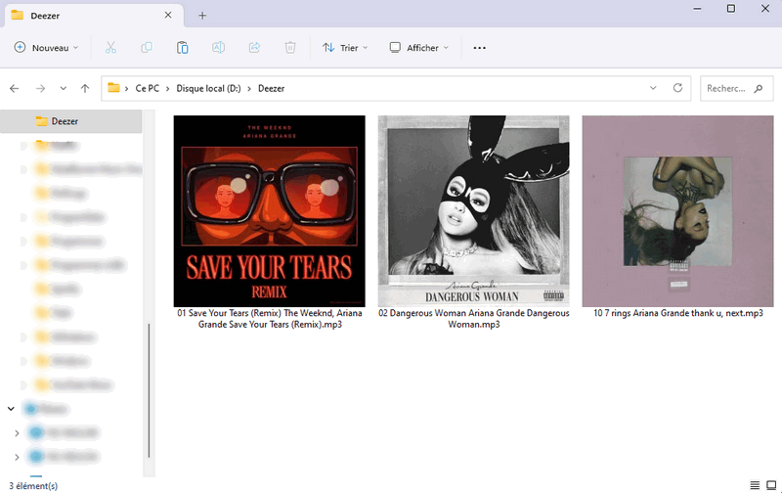The image size is (782, 493).
Task: Go back with the left arrow
Action: (x=15, y=88)
